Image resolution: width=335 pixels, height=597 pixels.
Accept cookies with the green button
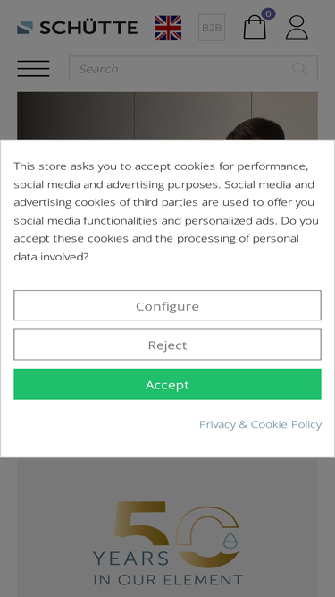click(x=168, y=384)
